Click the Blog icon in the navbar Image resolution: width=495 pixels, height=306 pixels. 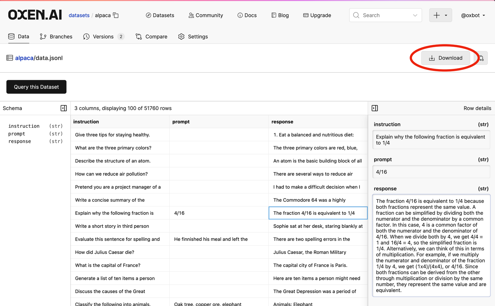(x=273, y=15)
